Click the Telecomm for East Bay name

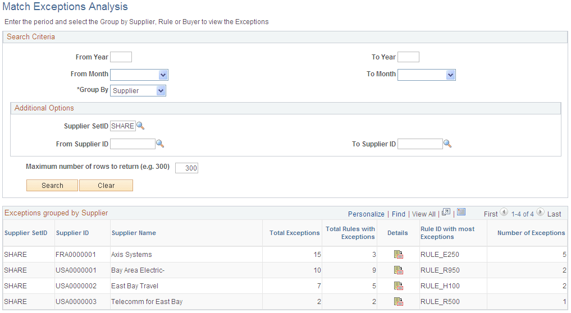[x=147, y=301]
